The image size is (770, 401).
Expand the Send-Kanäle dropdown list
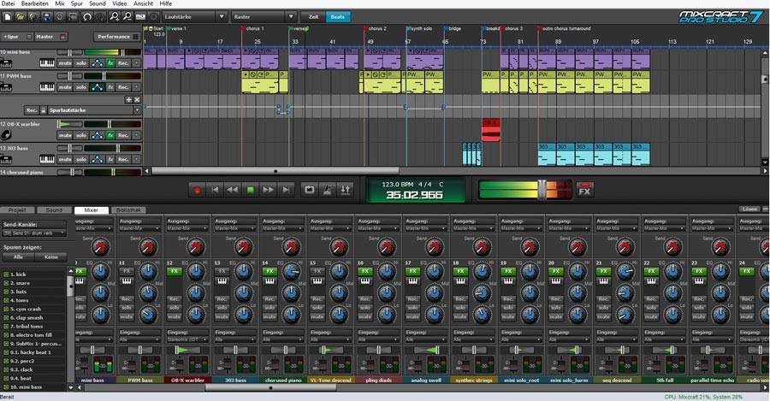point(34,232)
